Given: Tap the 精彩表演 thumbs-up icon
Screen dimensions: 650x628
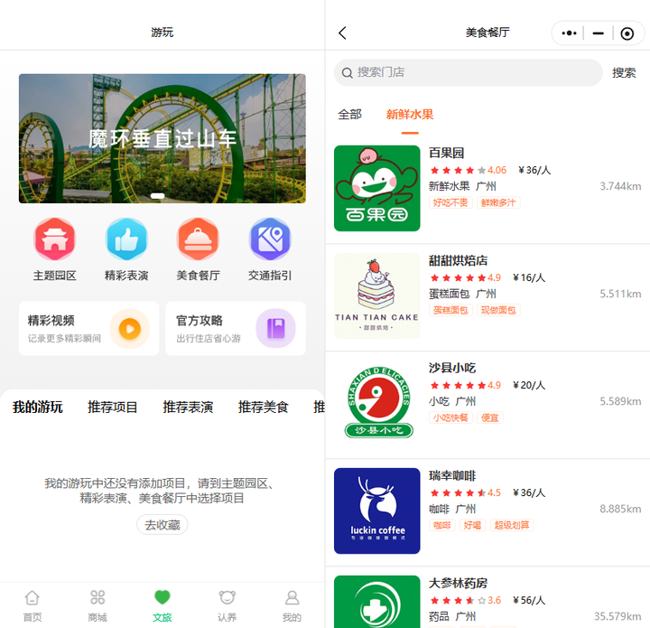Looking at the screenshot, I should 126,239.
